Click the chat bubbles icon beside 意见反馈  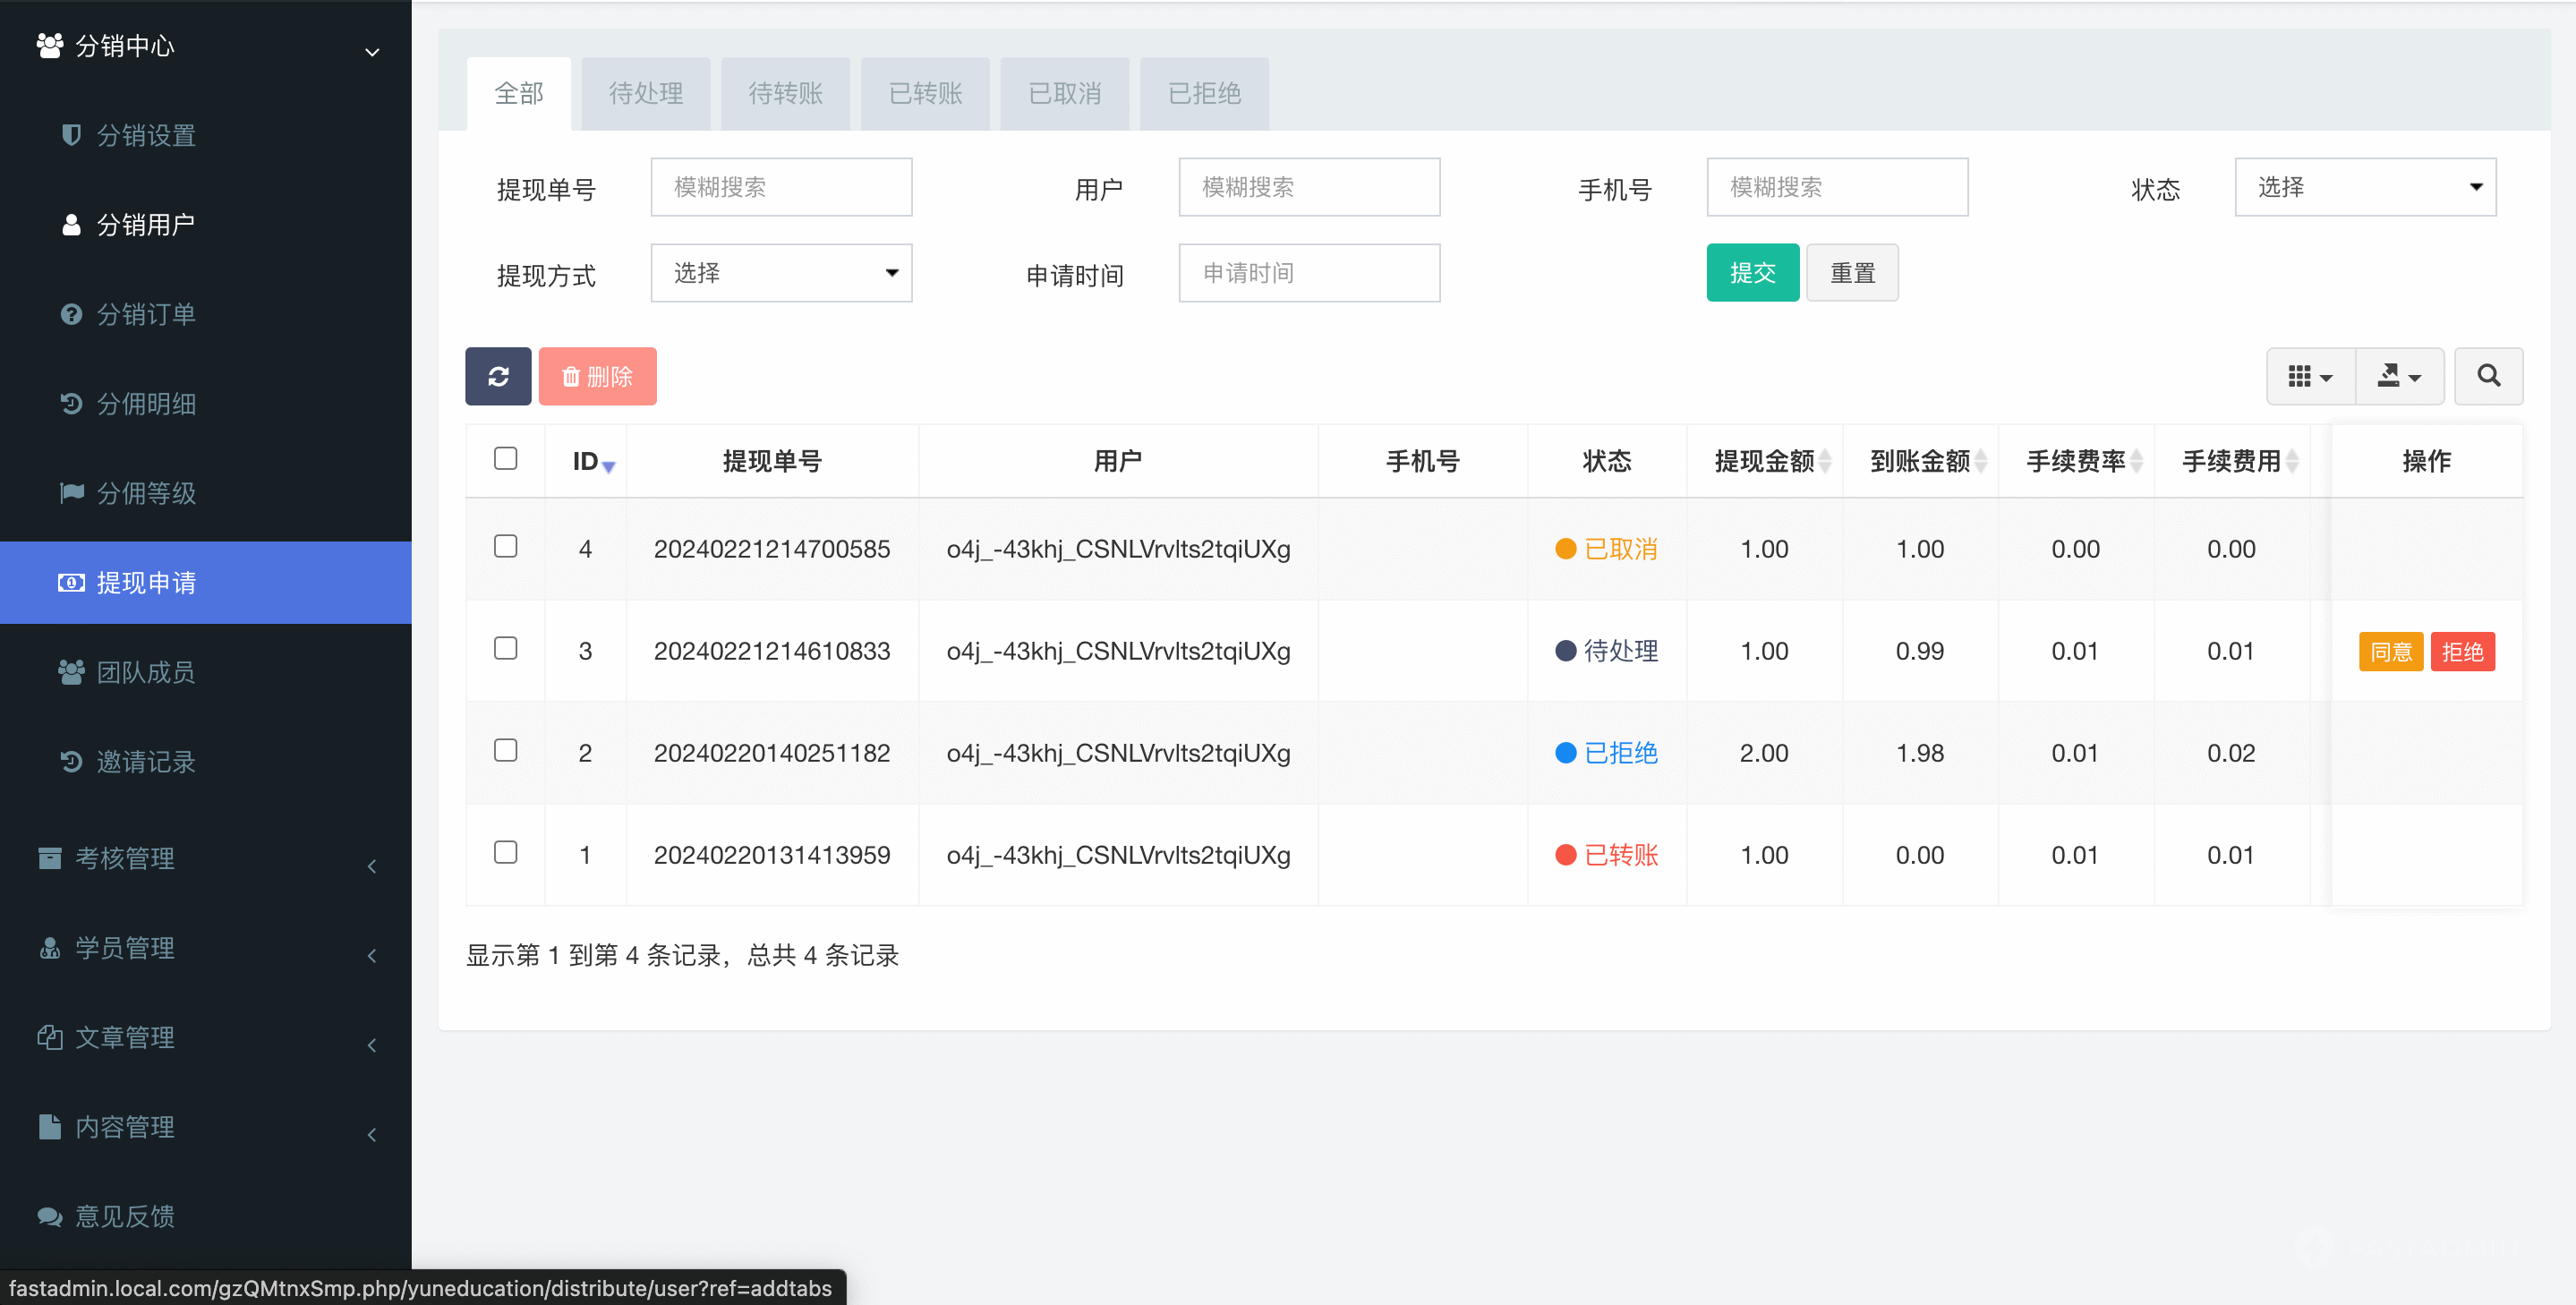click(x=50, y=1216)
